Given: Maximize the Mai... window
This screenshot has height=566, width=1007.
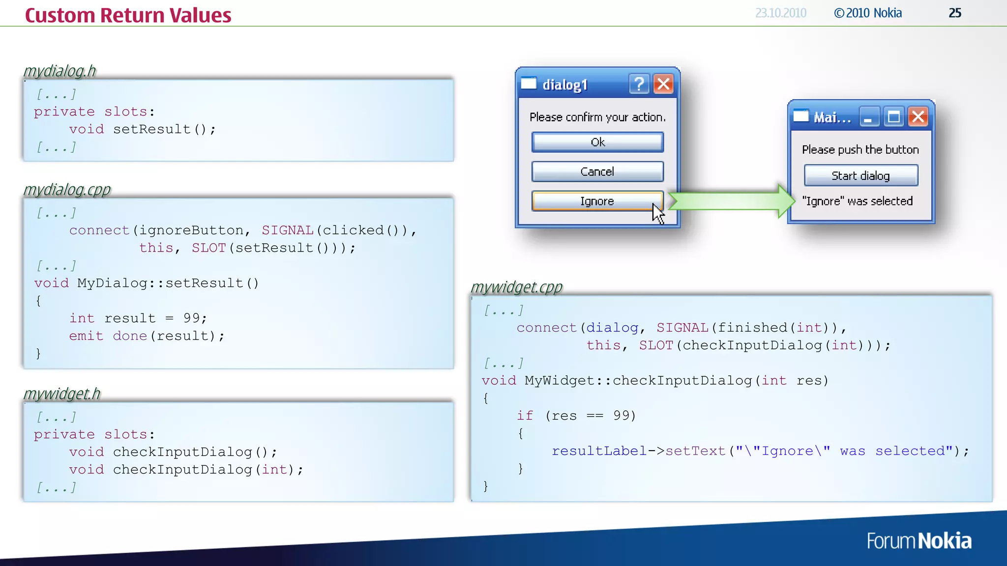Looking at the screenshot, I should tap(893, 117).
